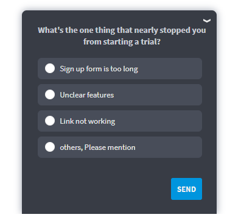The height and width of the screenshot is (220, 241).
Task: Submit the survey with the SEND button
Action: pos(186,189)
